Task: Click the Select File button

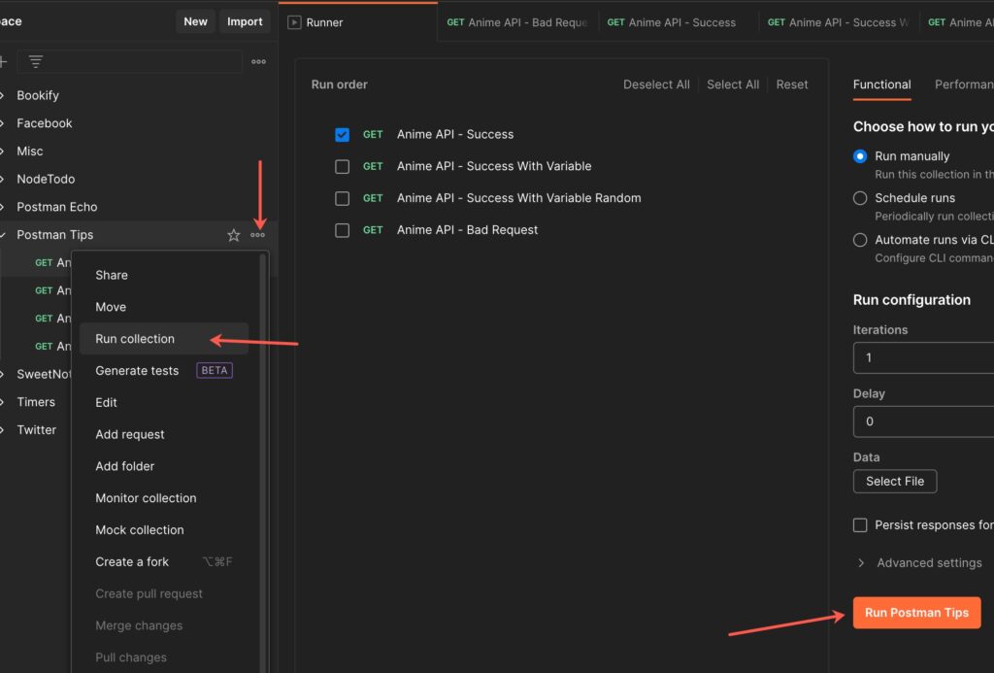Action: (894, 482)
